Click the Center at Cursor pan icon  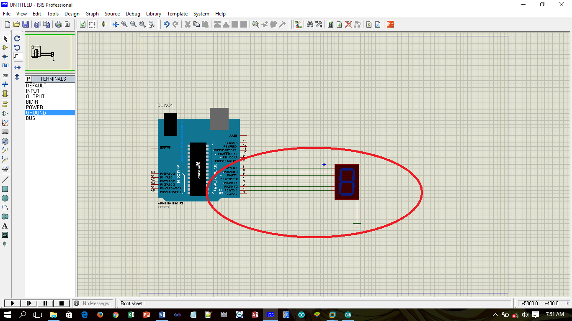116,24
